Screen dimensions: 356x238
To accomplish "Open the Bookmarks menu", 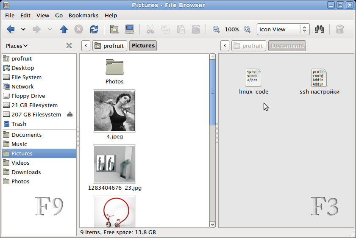I will 83,15.
